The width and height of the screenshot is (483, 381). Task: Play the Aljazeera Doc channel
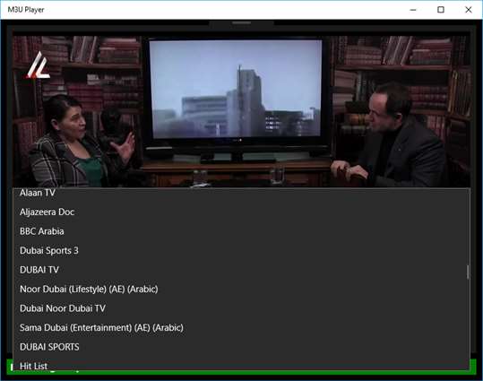point(242,212)
